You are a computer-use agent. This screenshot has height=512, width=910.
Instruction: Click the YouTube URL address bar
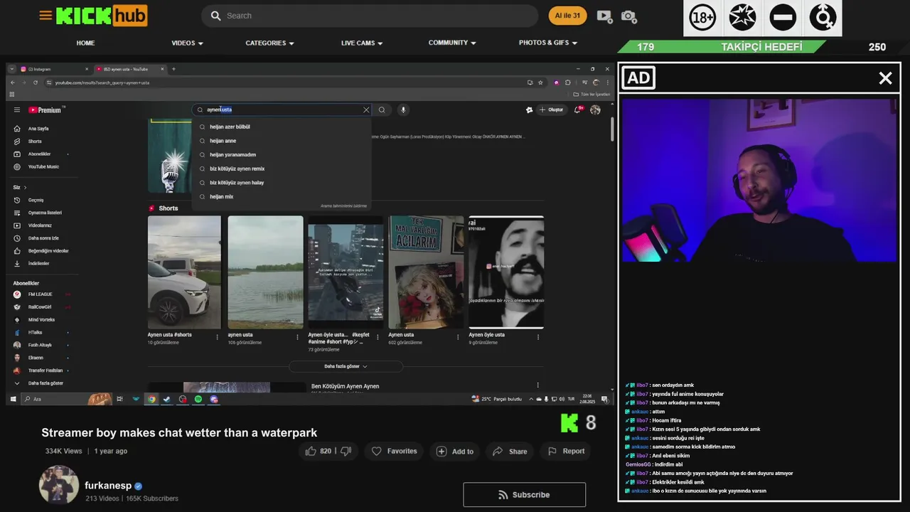284,82
